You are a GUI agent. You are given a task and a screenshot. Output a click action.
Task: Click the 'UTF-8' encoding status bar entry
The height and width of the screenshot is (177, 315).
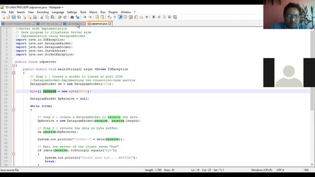280,170
